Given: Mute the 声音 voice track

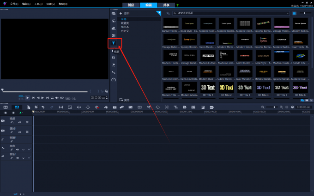Looking at the screenshot, I should click(18, 149).
